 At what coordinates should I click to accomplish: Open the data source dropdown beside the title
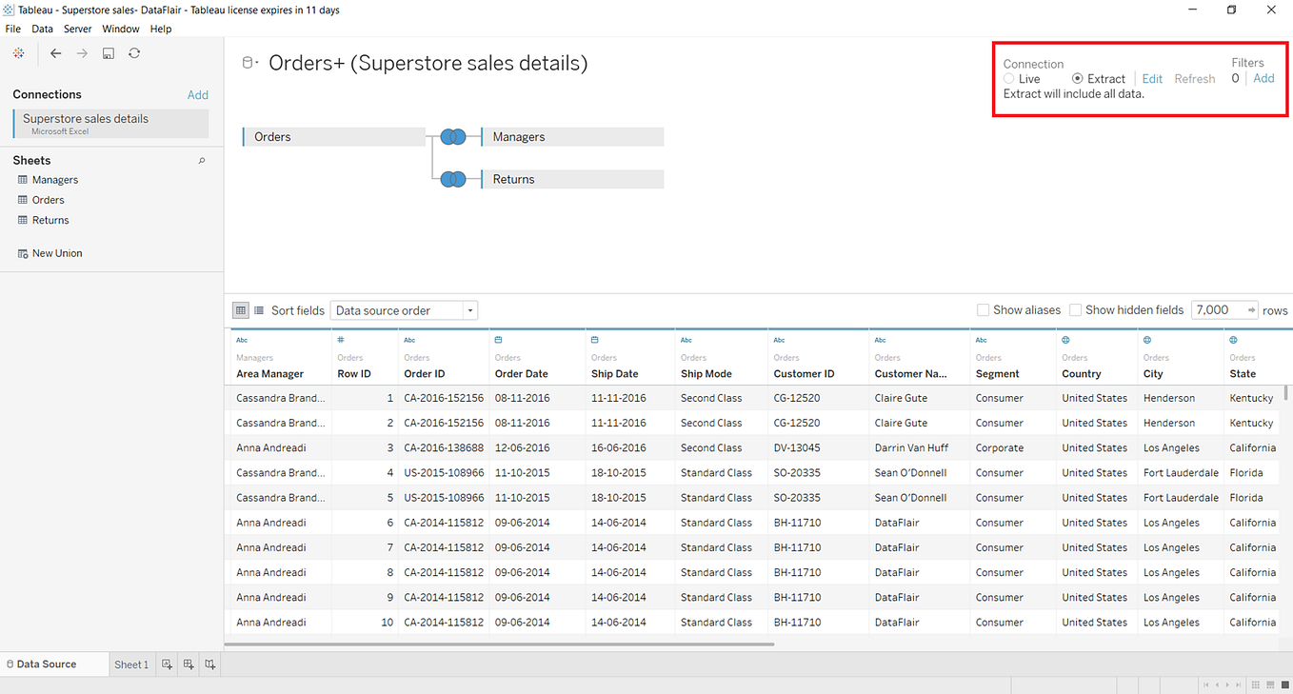[249, 63]
